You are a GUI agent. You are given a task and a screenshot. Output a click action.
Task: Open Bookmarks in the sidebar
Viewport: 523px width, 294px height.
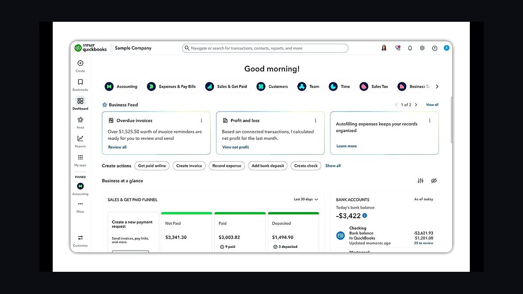[80, 82]
